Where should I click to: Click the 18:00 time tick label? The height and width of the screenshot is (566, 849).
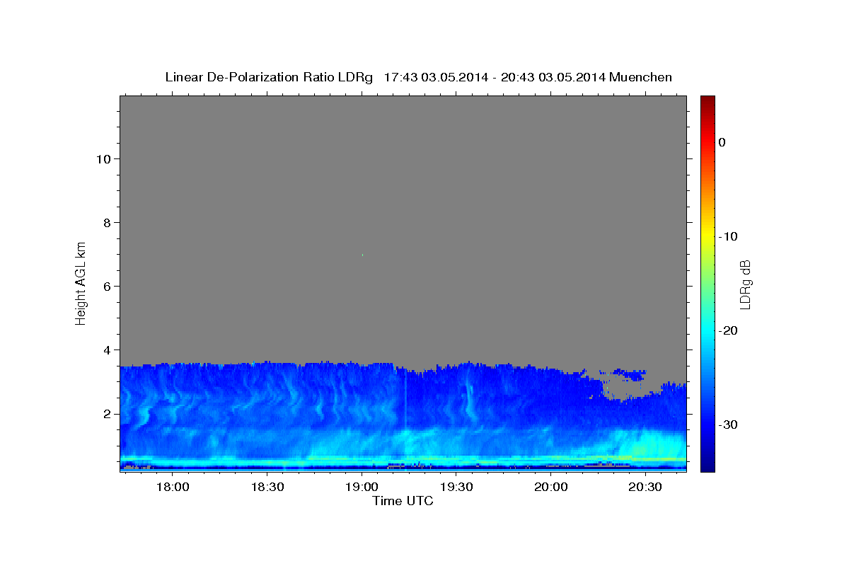click(x=172, y=487)
